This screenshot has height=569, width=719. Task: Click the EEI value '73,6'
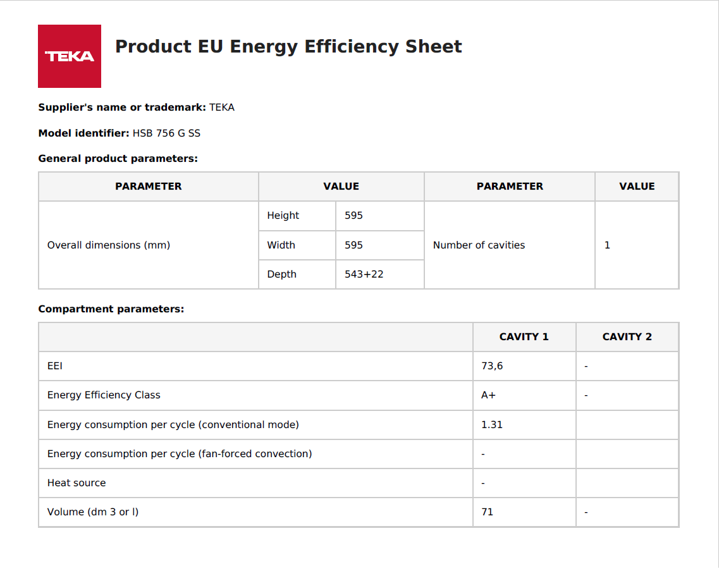pyautogui.click(x=492, y=366)
